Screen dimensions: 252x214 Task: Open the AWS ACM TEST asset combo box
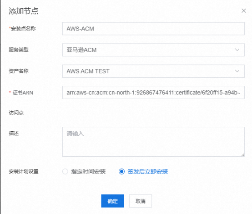153,71
